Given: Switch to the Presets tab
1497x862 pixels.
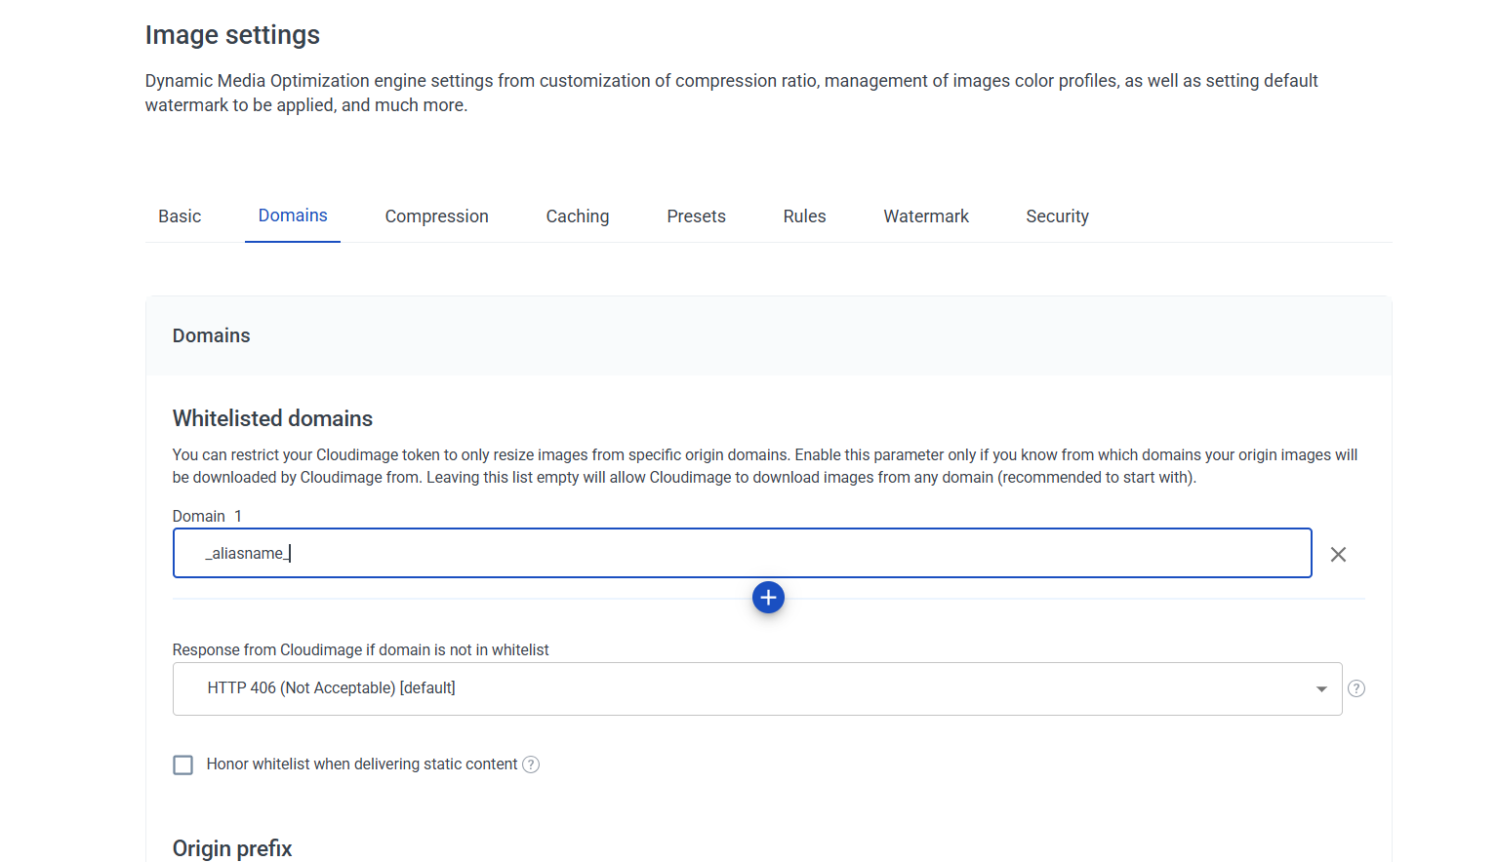Looking at the screenshot, I should [696, 216].
